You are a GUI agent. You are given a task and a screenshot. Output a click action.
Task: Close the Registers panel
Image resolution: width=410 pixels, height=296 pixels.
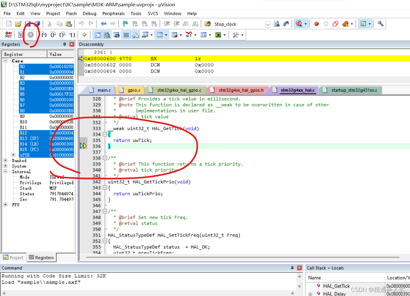[72, 44]
